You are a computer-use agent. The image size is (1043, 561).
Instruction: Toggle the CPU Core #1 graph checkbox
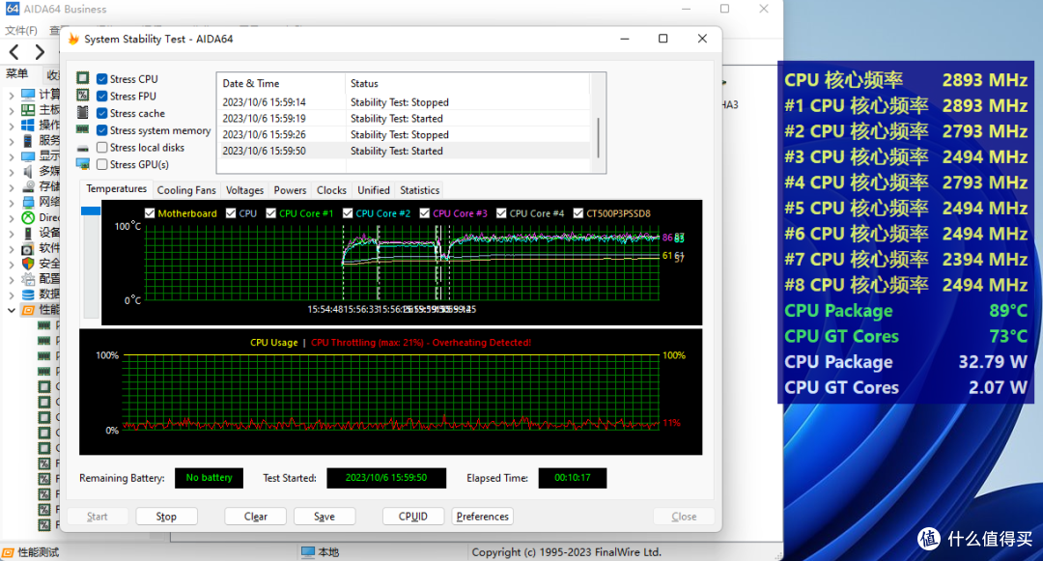(x=270, y=213)
